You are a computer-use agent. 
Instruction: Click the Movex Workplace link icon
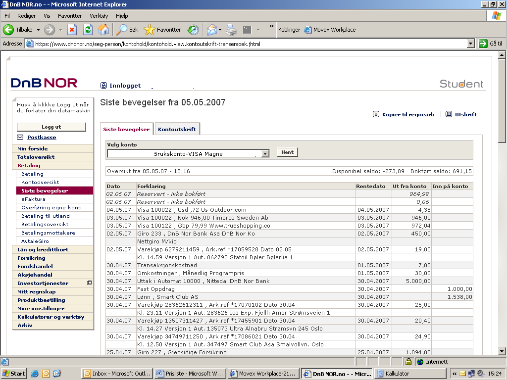308,30
